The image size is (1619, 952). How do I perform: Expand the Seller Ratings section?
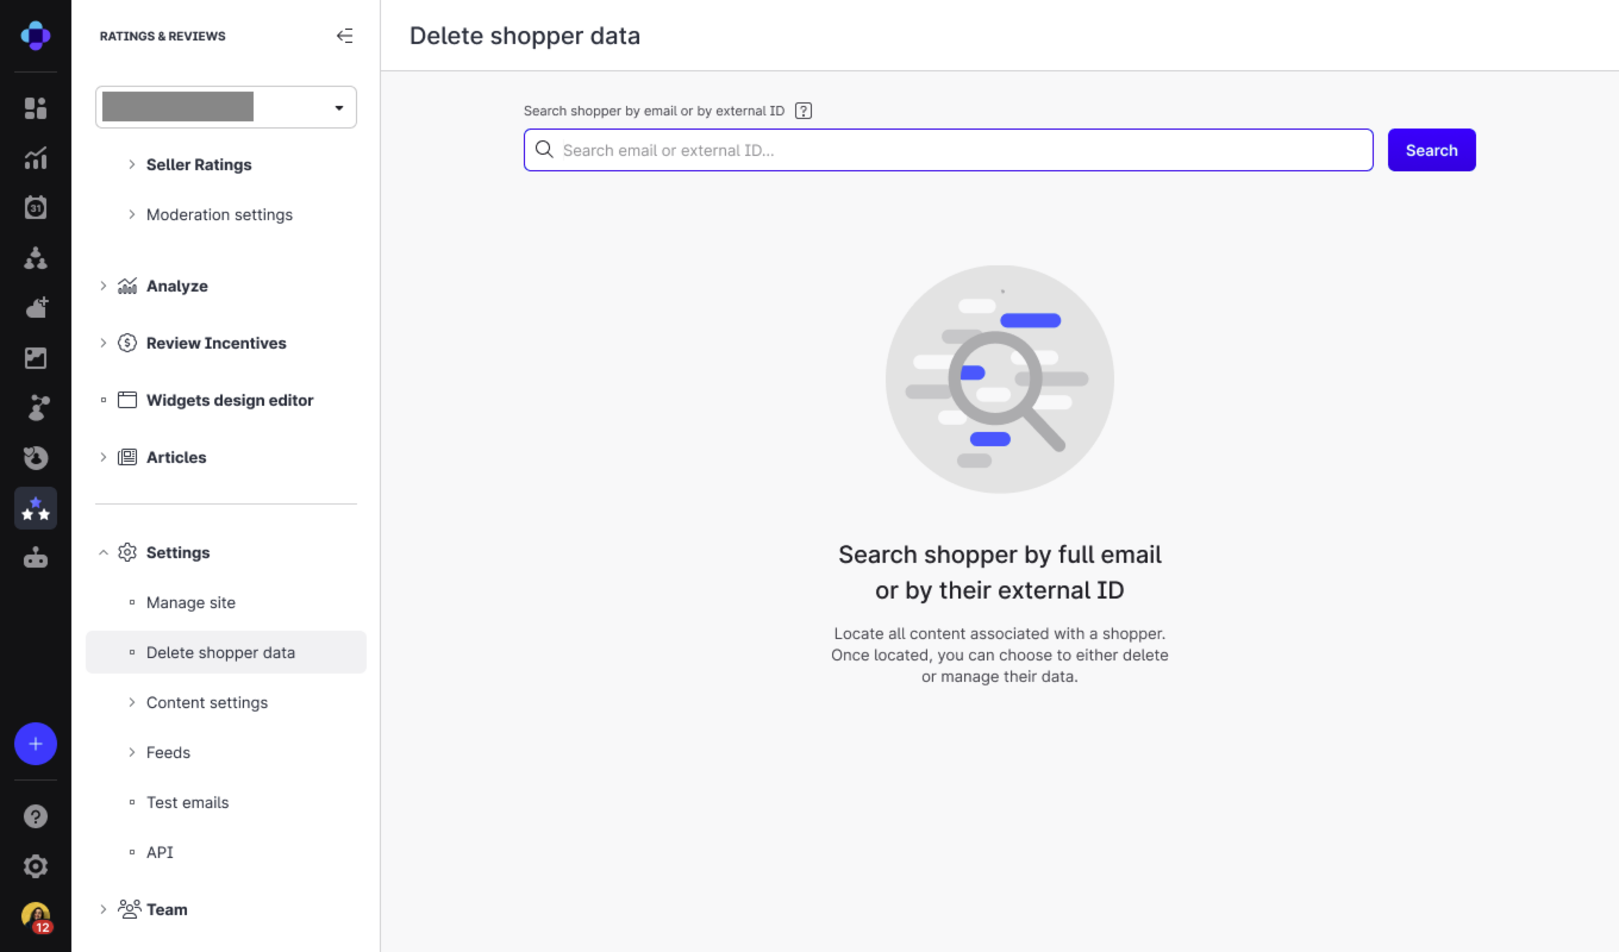click(x=198, y=165)
